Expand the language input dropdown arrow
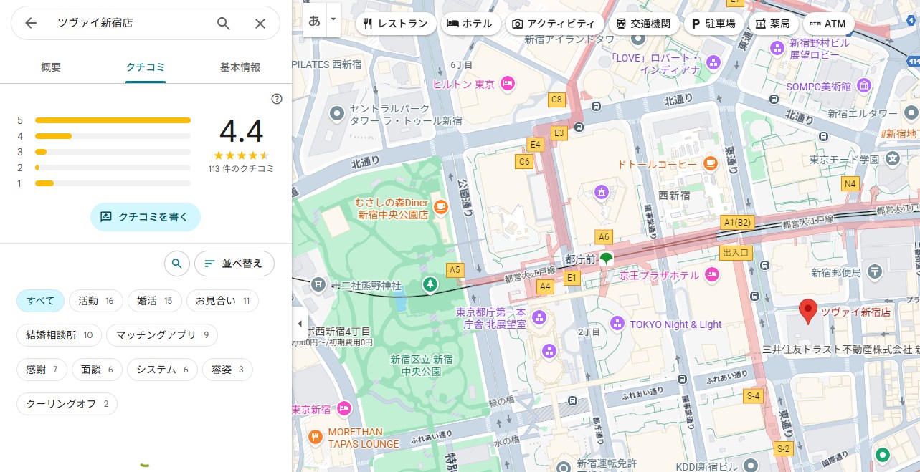The width and height of the screenshot is (920, 472). 333,21
